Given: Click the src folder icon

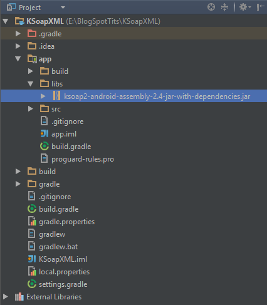Looking at the screenshot, I should pyautogui.click(x=45, y=108).
